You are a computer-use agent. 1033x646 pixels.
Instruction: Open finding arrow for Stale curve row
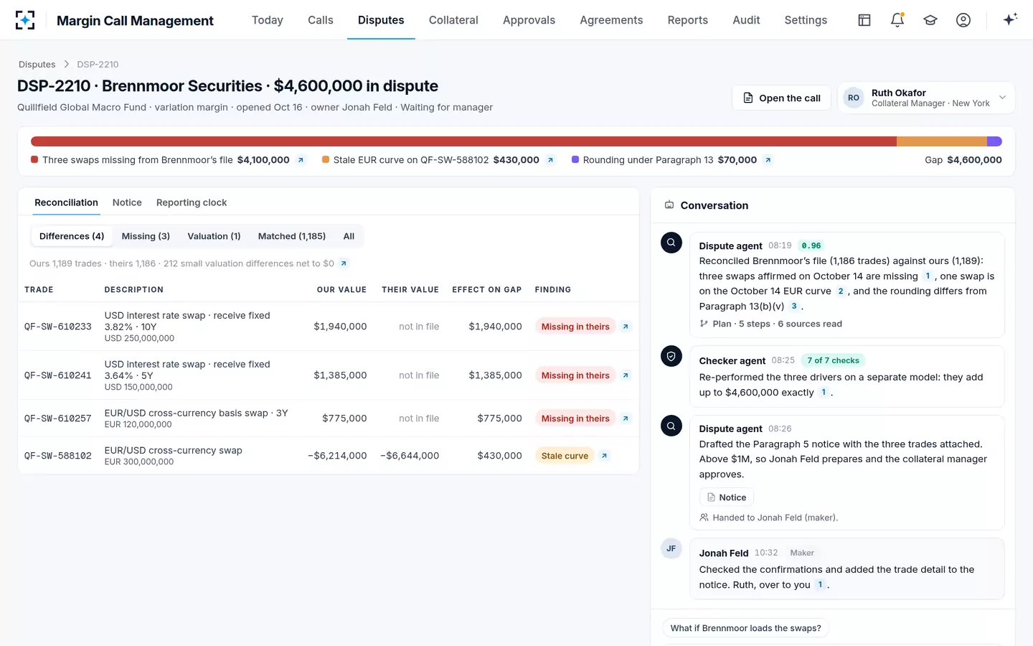604,456
